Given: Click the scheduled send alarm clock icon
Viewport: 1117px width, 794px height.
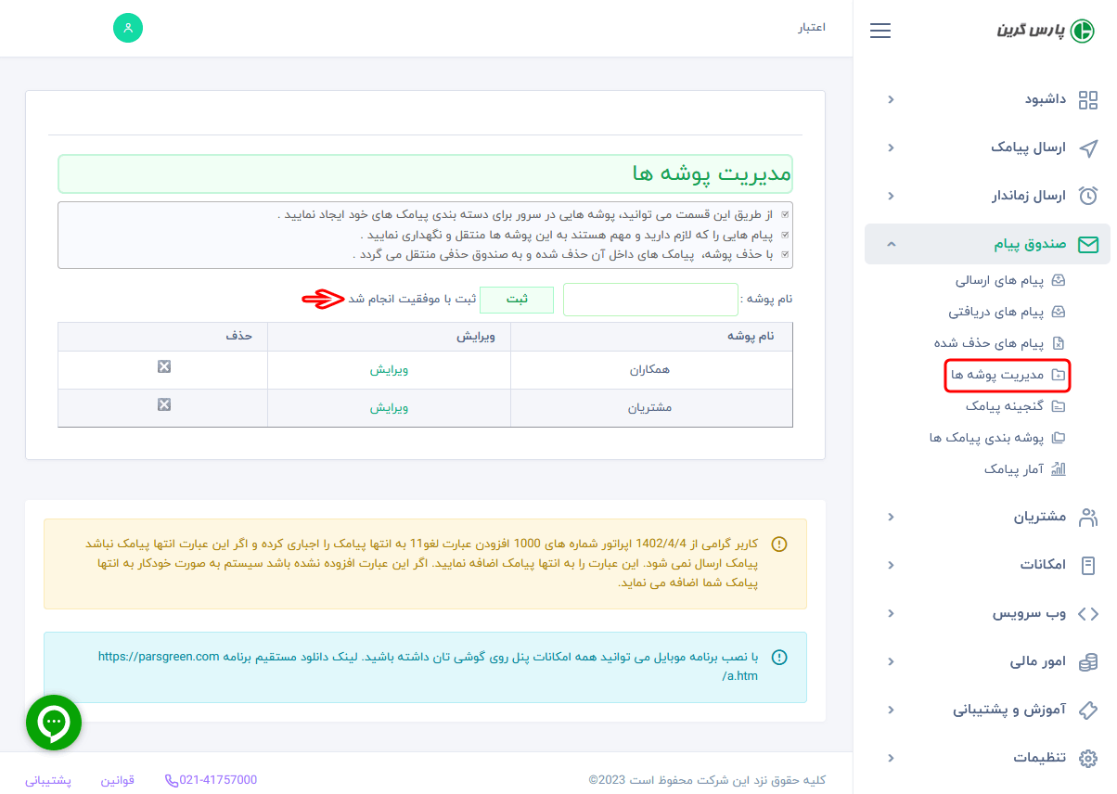Looking at the screenshot, I should (1087, 197).
